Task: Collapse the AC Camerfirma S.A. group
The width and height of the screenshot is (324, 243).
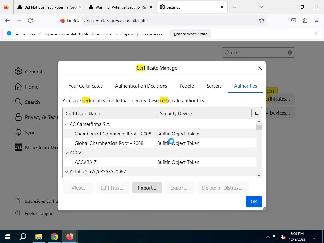Action: coord(66,124)
